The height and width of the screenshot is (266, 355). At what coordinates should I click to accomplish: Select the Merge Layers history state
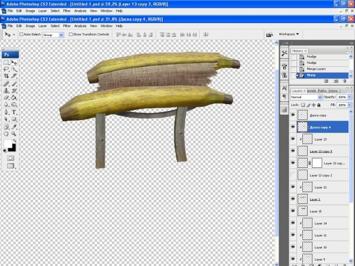[x=316, y=69]
